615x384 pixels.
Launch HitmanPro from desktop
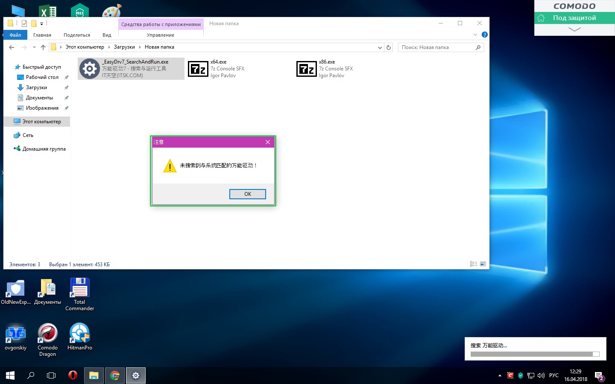tap(79, 334)
